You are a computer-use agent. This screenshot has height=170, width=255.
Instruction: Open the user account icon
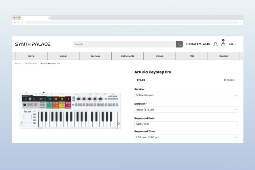[215, 44]
